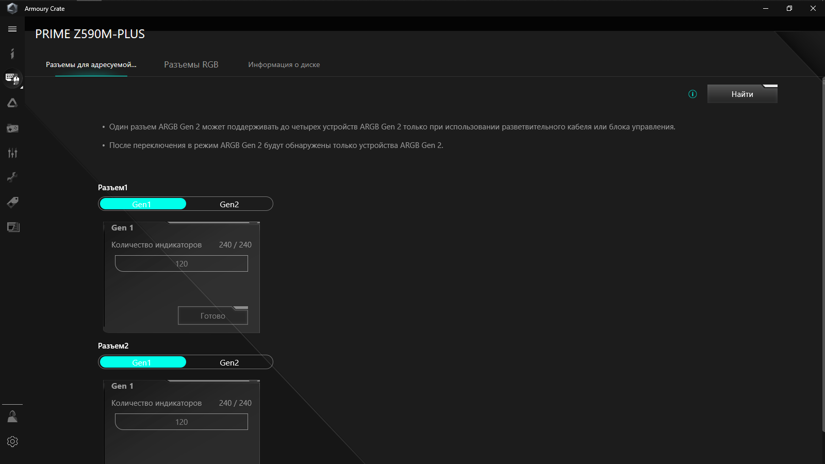Click the PRIME Z590M-PLUS heading
825x464 pixels.
click(x=90, y=34)
